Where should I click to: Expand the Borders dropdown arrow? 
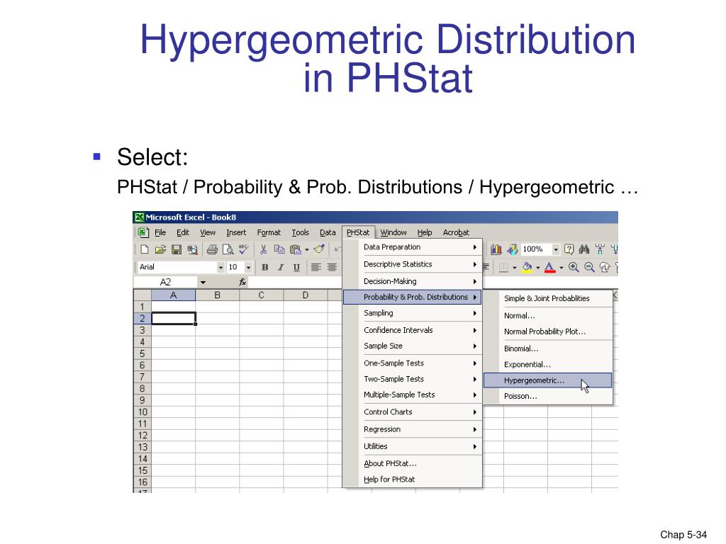(515, 268)
